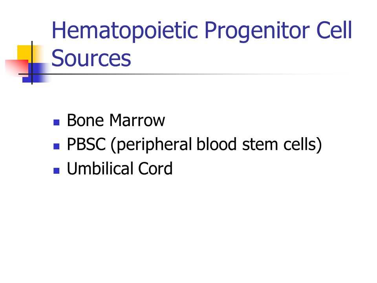Click the vertical black line in the decoration
The image size is (377, 283).
[x=32, y=62]
